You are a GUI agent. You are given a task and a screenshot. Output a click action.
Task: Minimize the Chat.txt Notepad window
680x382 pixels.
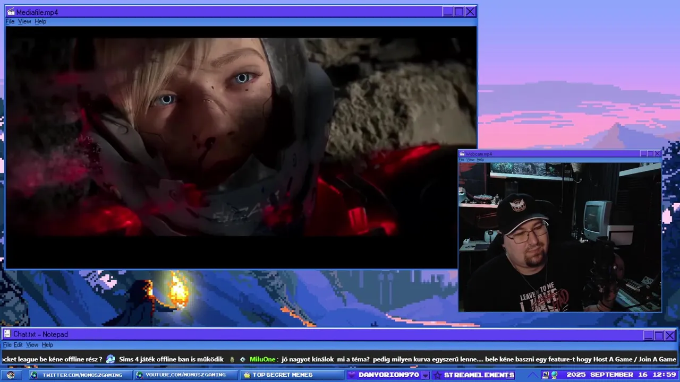648,335
